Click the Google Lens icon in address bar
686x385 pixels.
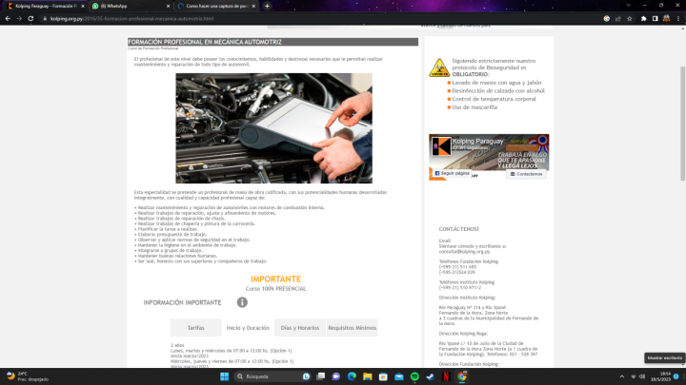[606, 19]
